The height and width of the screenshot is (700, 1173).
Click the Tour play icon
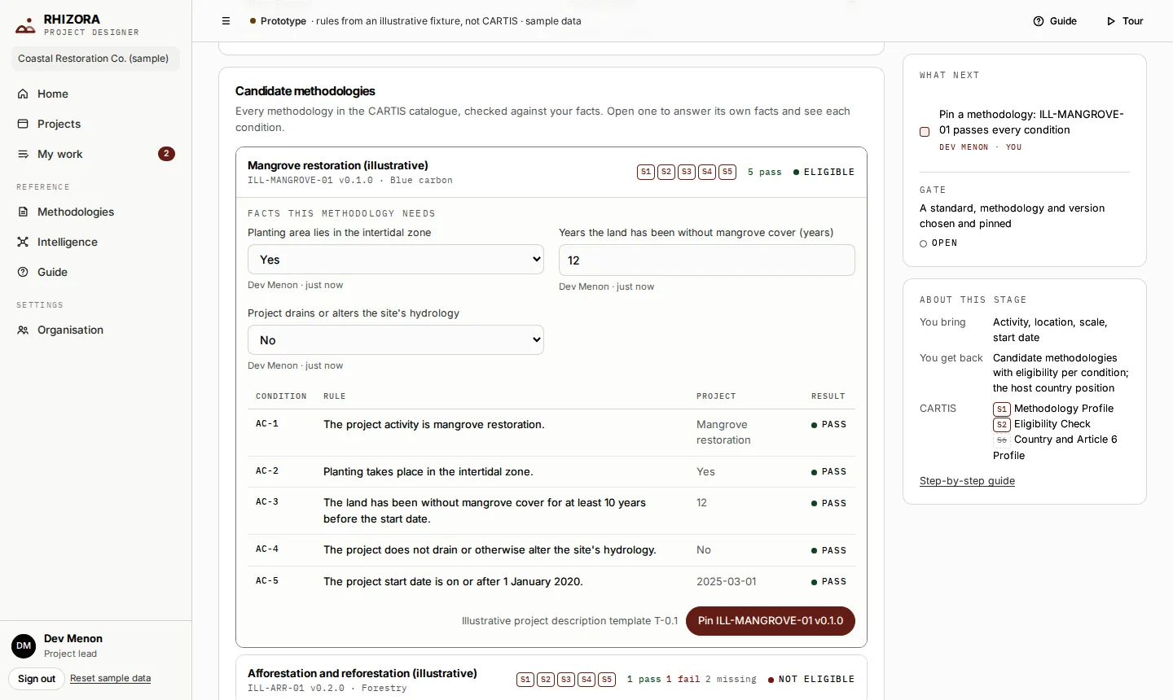click(1111, 21)
